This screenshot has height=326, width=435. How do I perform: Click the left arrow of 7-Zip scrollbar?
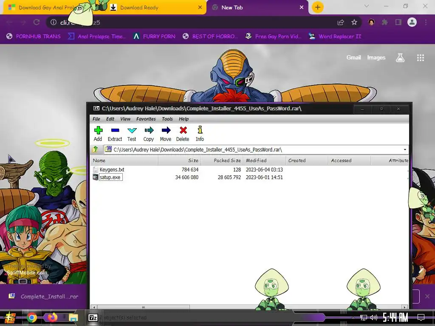coord(94,307)
